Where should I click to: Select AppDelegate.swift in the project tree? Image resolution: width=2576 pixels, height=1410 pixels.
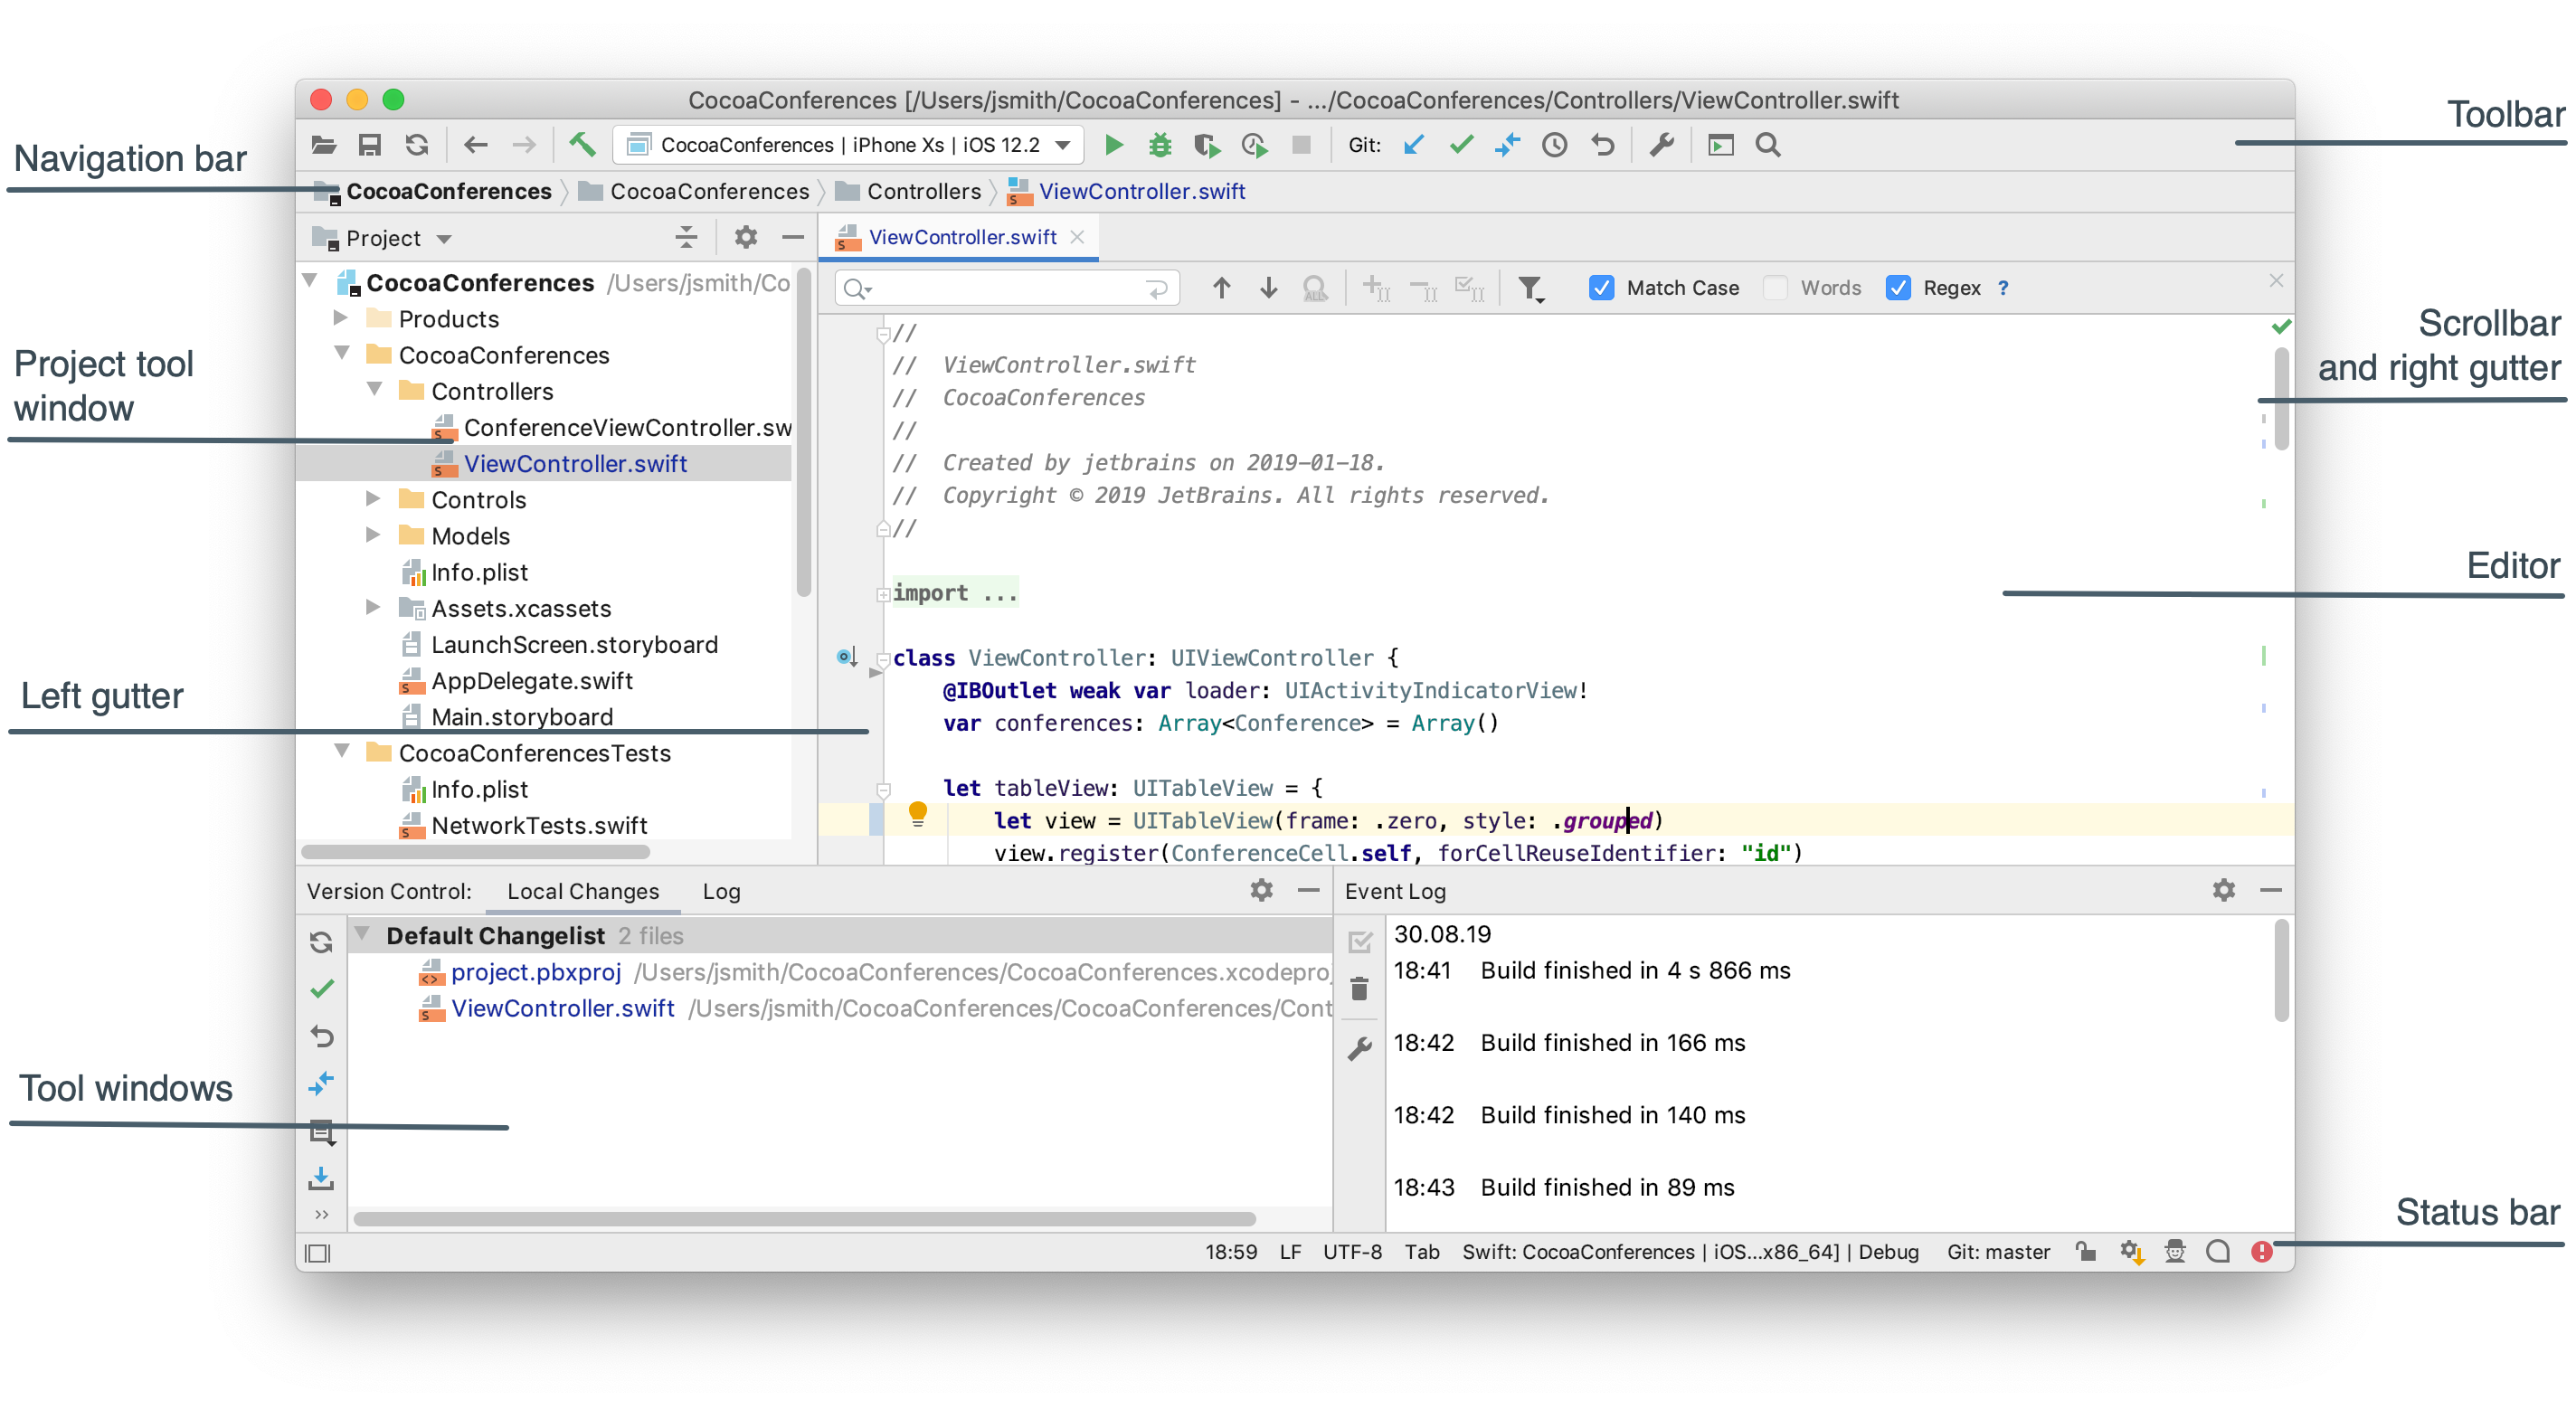(532, 681)
